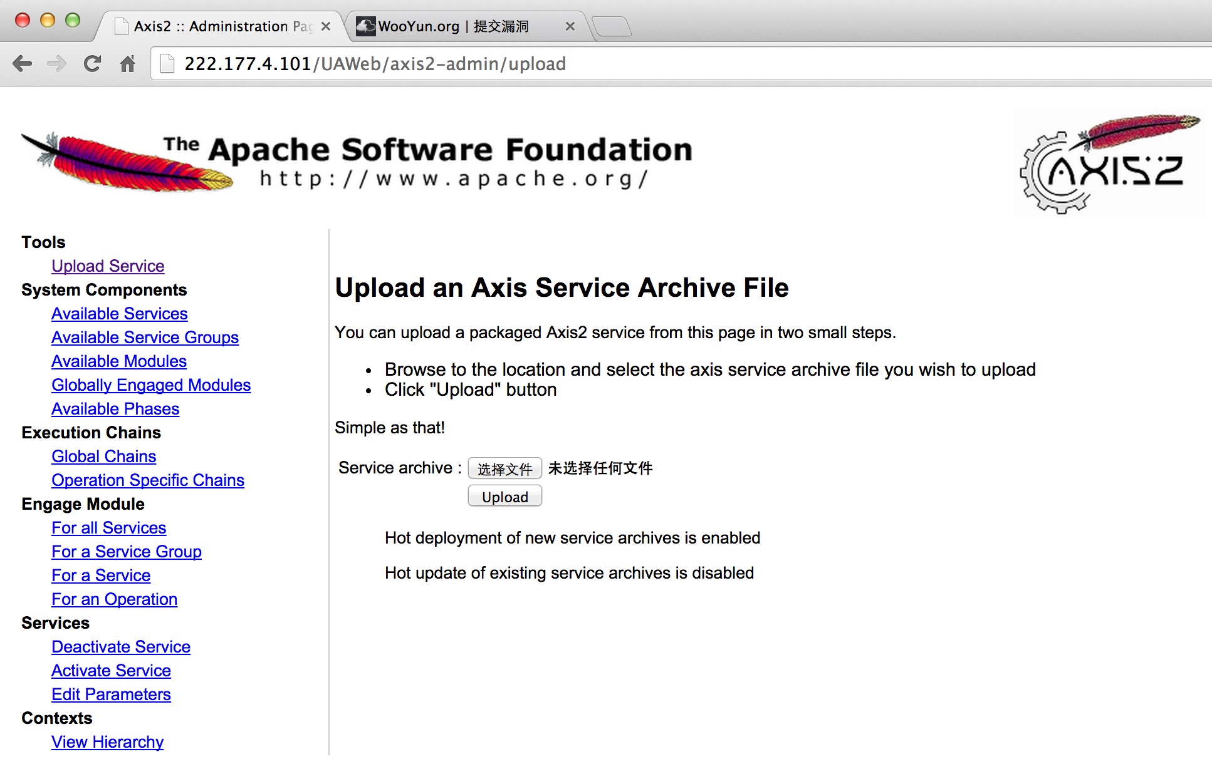Click the macOS yellow minimize button
The height and width of the screenshot is (769, 1212).
click(x=48, y=20)
